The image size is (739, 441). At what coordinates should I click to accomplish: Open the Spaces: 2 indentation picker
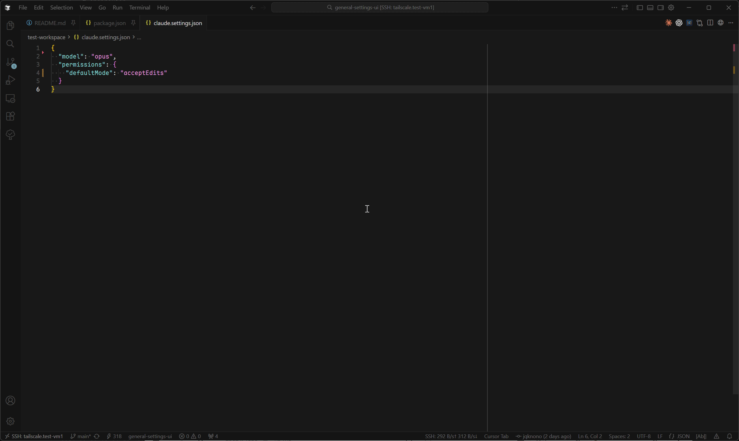pos(619,436)
